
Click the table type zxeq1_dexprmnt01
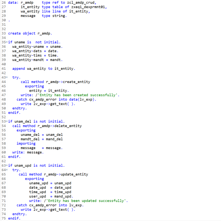coord(88,7)
